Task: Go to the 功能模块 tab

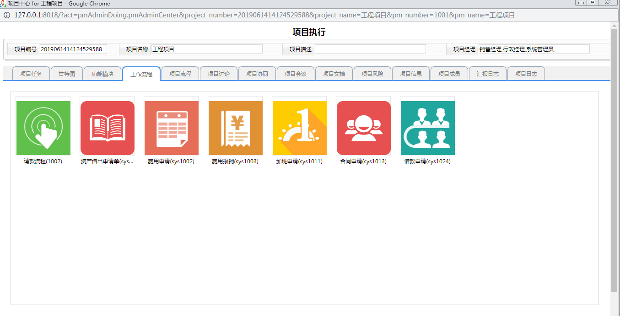Action: tap(102, 74)
